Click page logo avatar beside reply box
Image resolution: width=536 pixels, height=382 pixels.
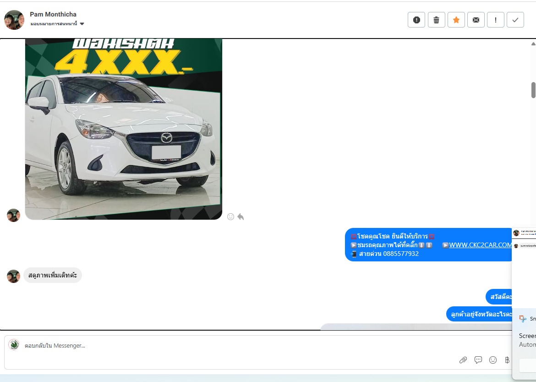(14, 345)
